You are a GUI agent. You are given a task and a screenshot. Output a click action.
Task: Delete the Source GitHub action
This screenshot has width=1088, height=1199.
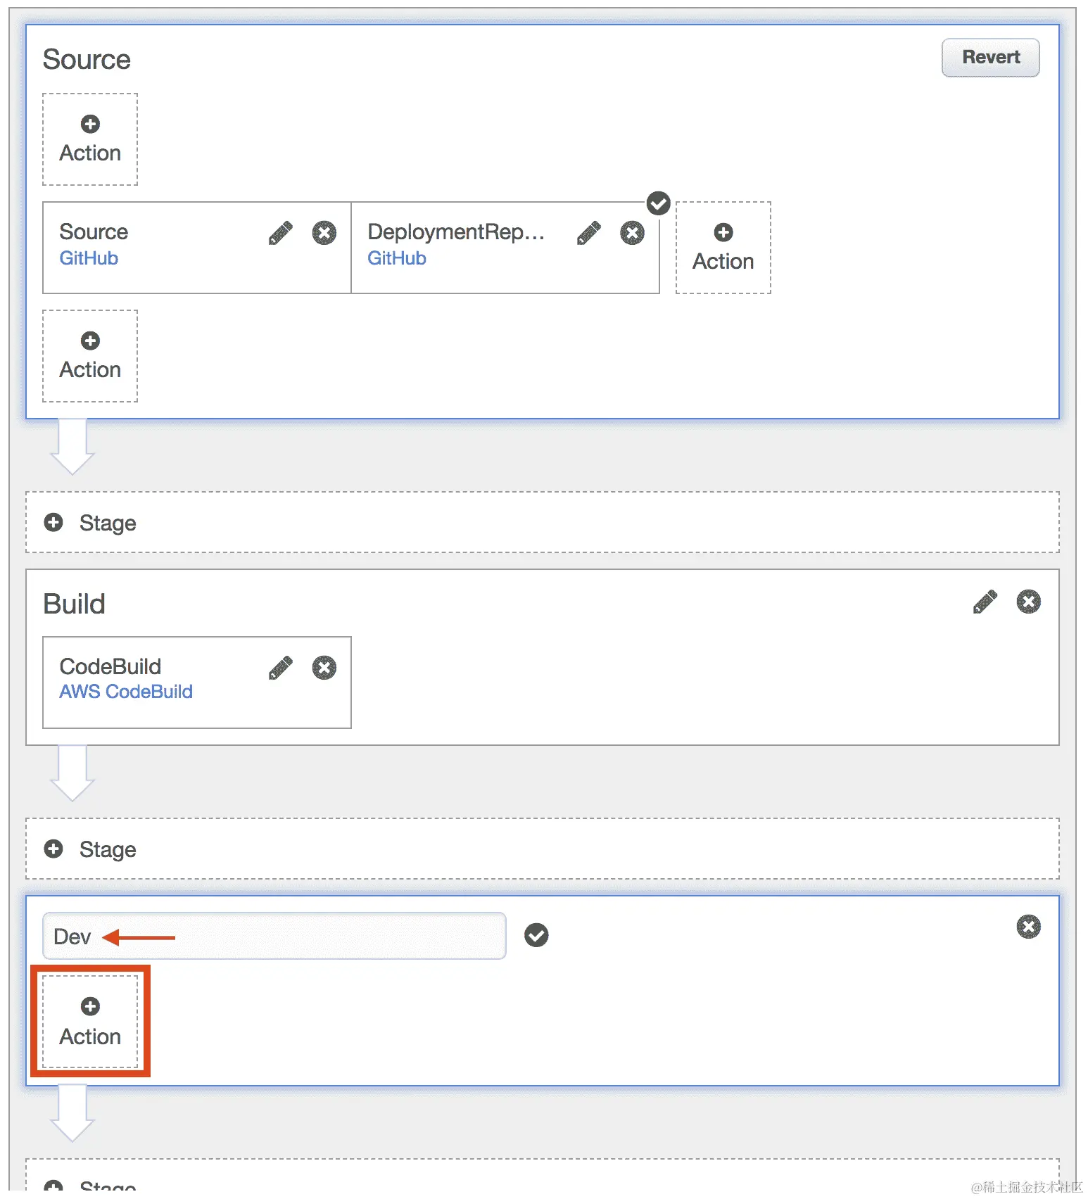pyautogui.click(x=324, y=233)
